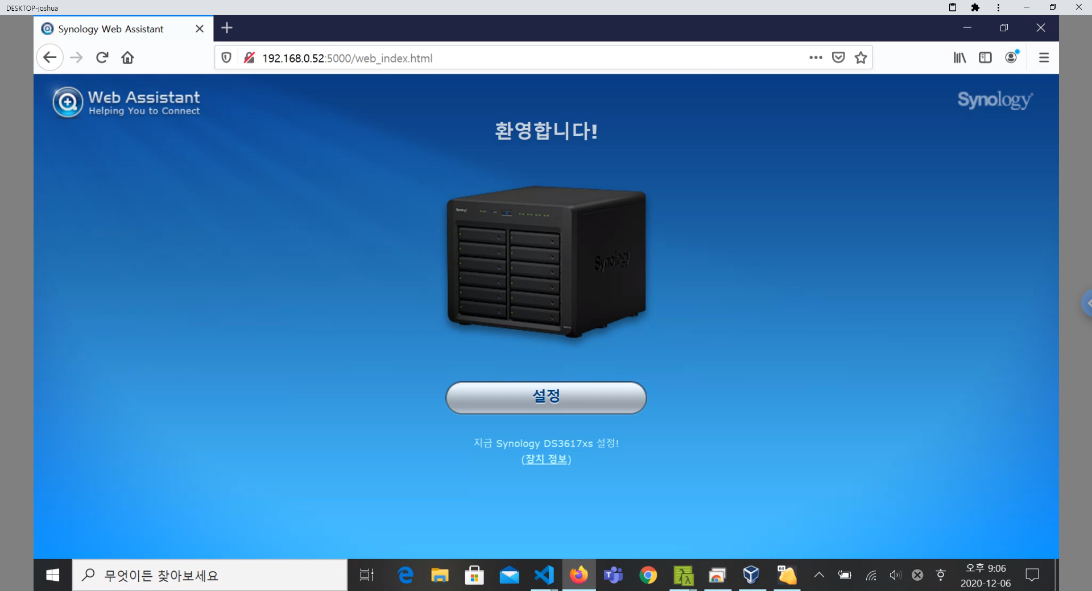Screen dimensions: 1092x591
Task: Open the Mail app on taskbar
Action: [509, 575]
